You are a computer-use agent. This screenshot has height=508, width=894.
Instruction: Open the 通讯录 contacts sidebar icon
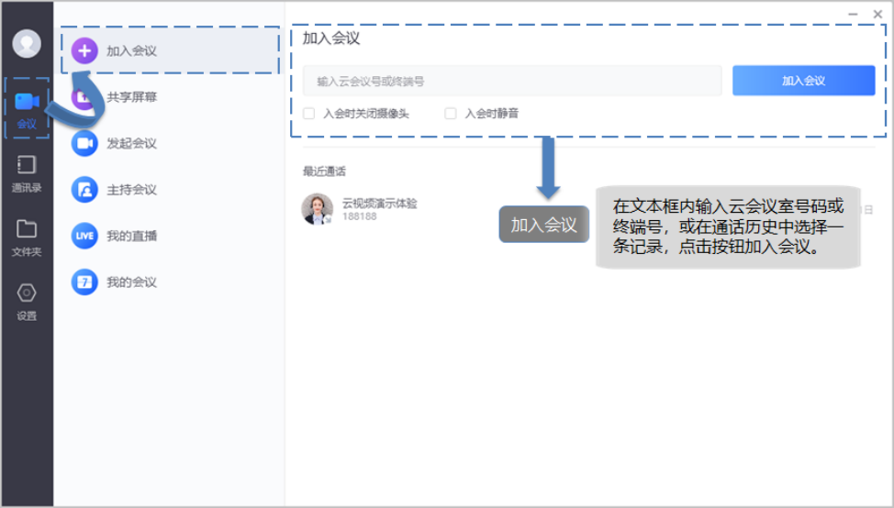click(27, 173)
